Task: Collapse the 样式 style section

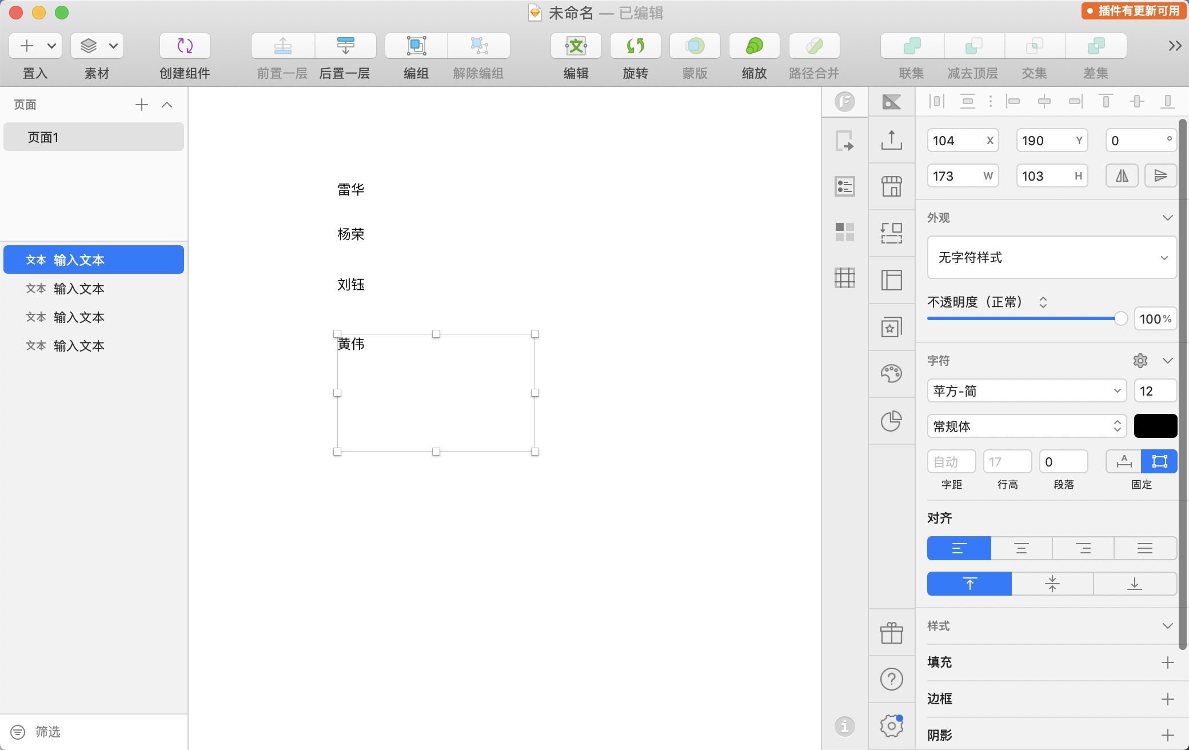Action: point(1168,626)
